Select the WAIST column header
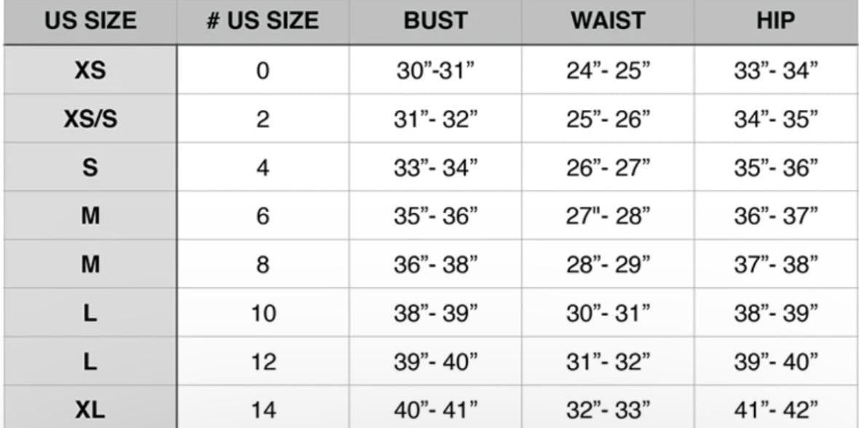 tap(607, 21)
